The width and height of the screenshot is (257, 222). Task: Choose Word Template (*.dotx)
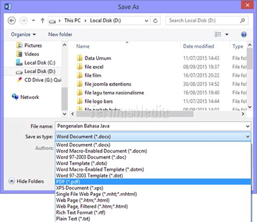coord(153,163)
